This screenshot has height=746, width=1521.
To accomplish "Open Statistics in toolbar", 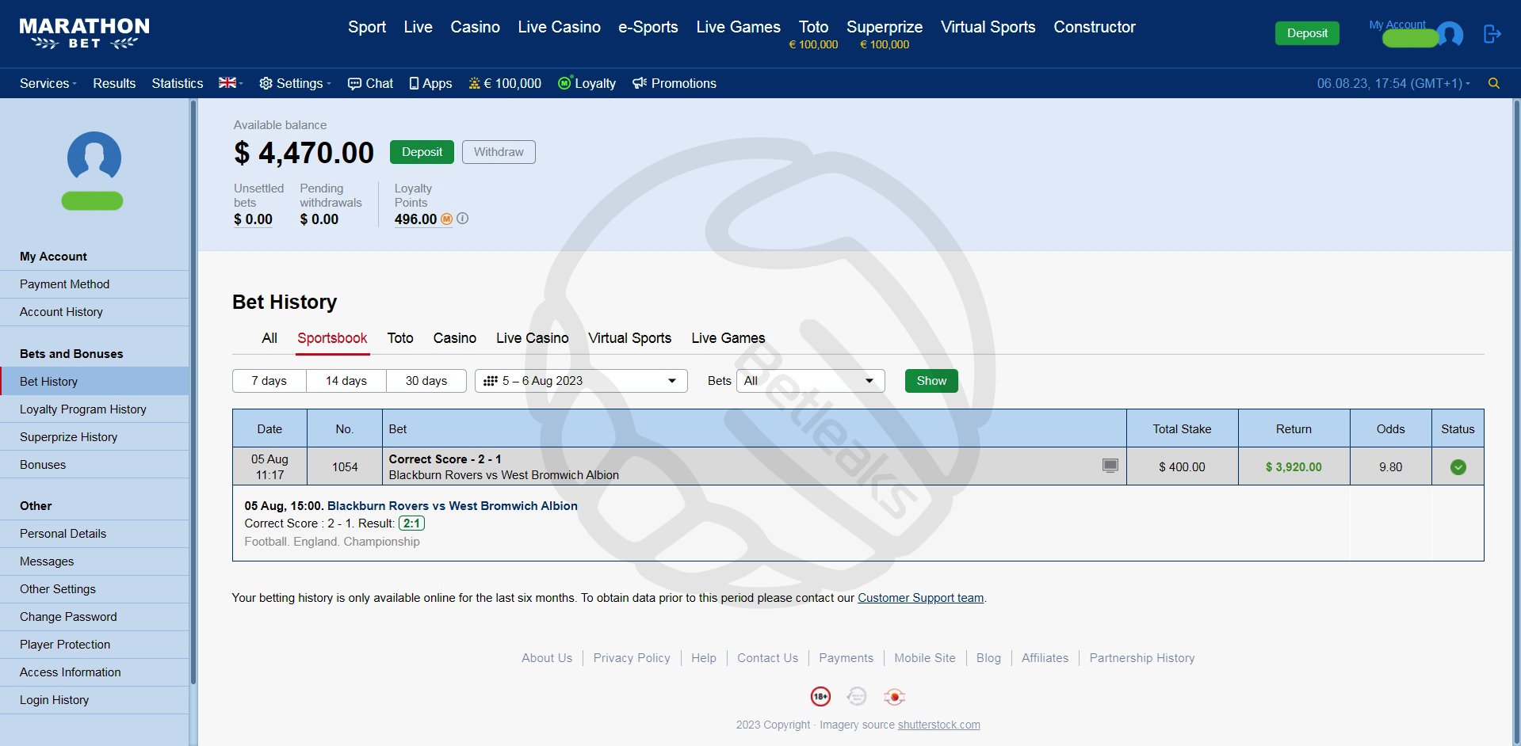I will [178, 83].
